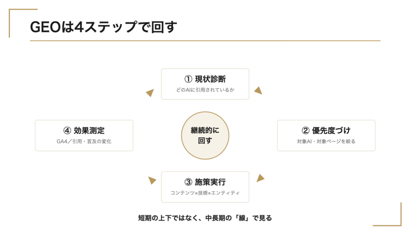Click the circled number ① in 現状診断
412x237 pixels.
point(188,79)
